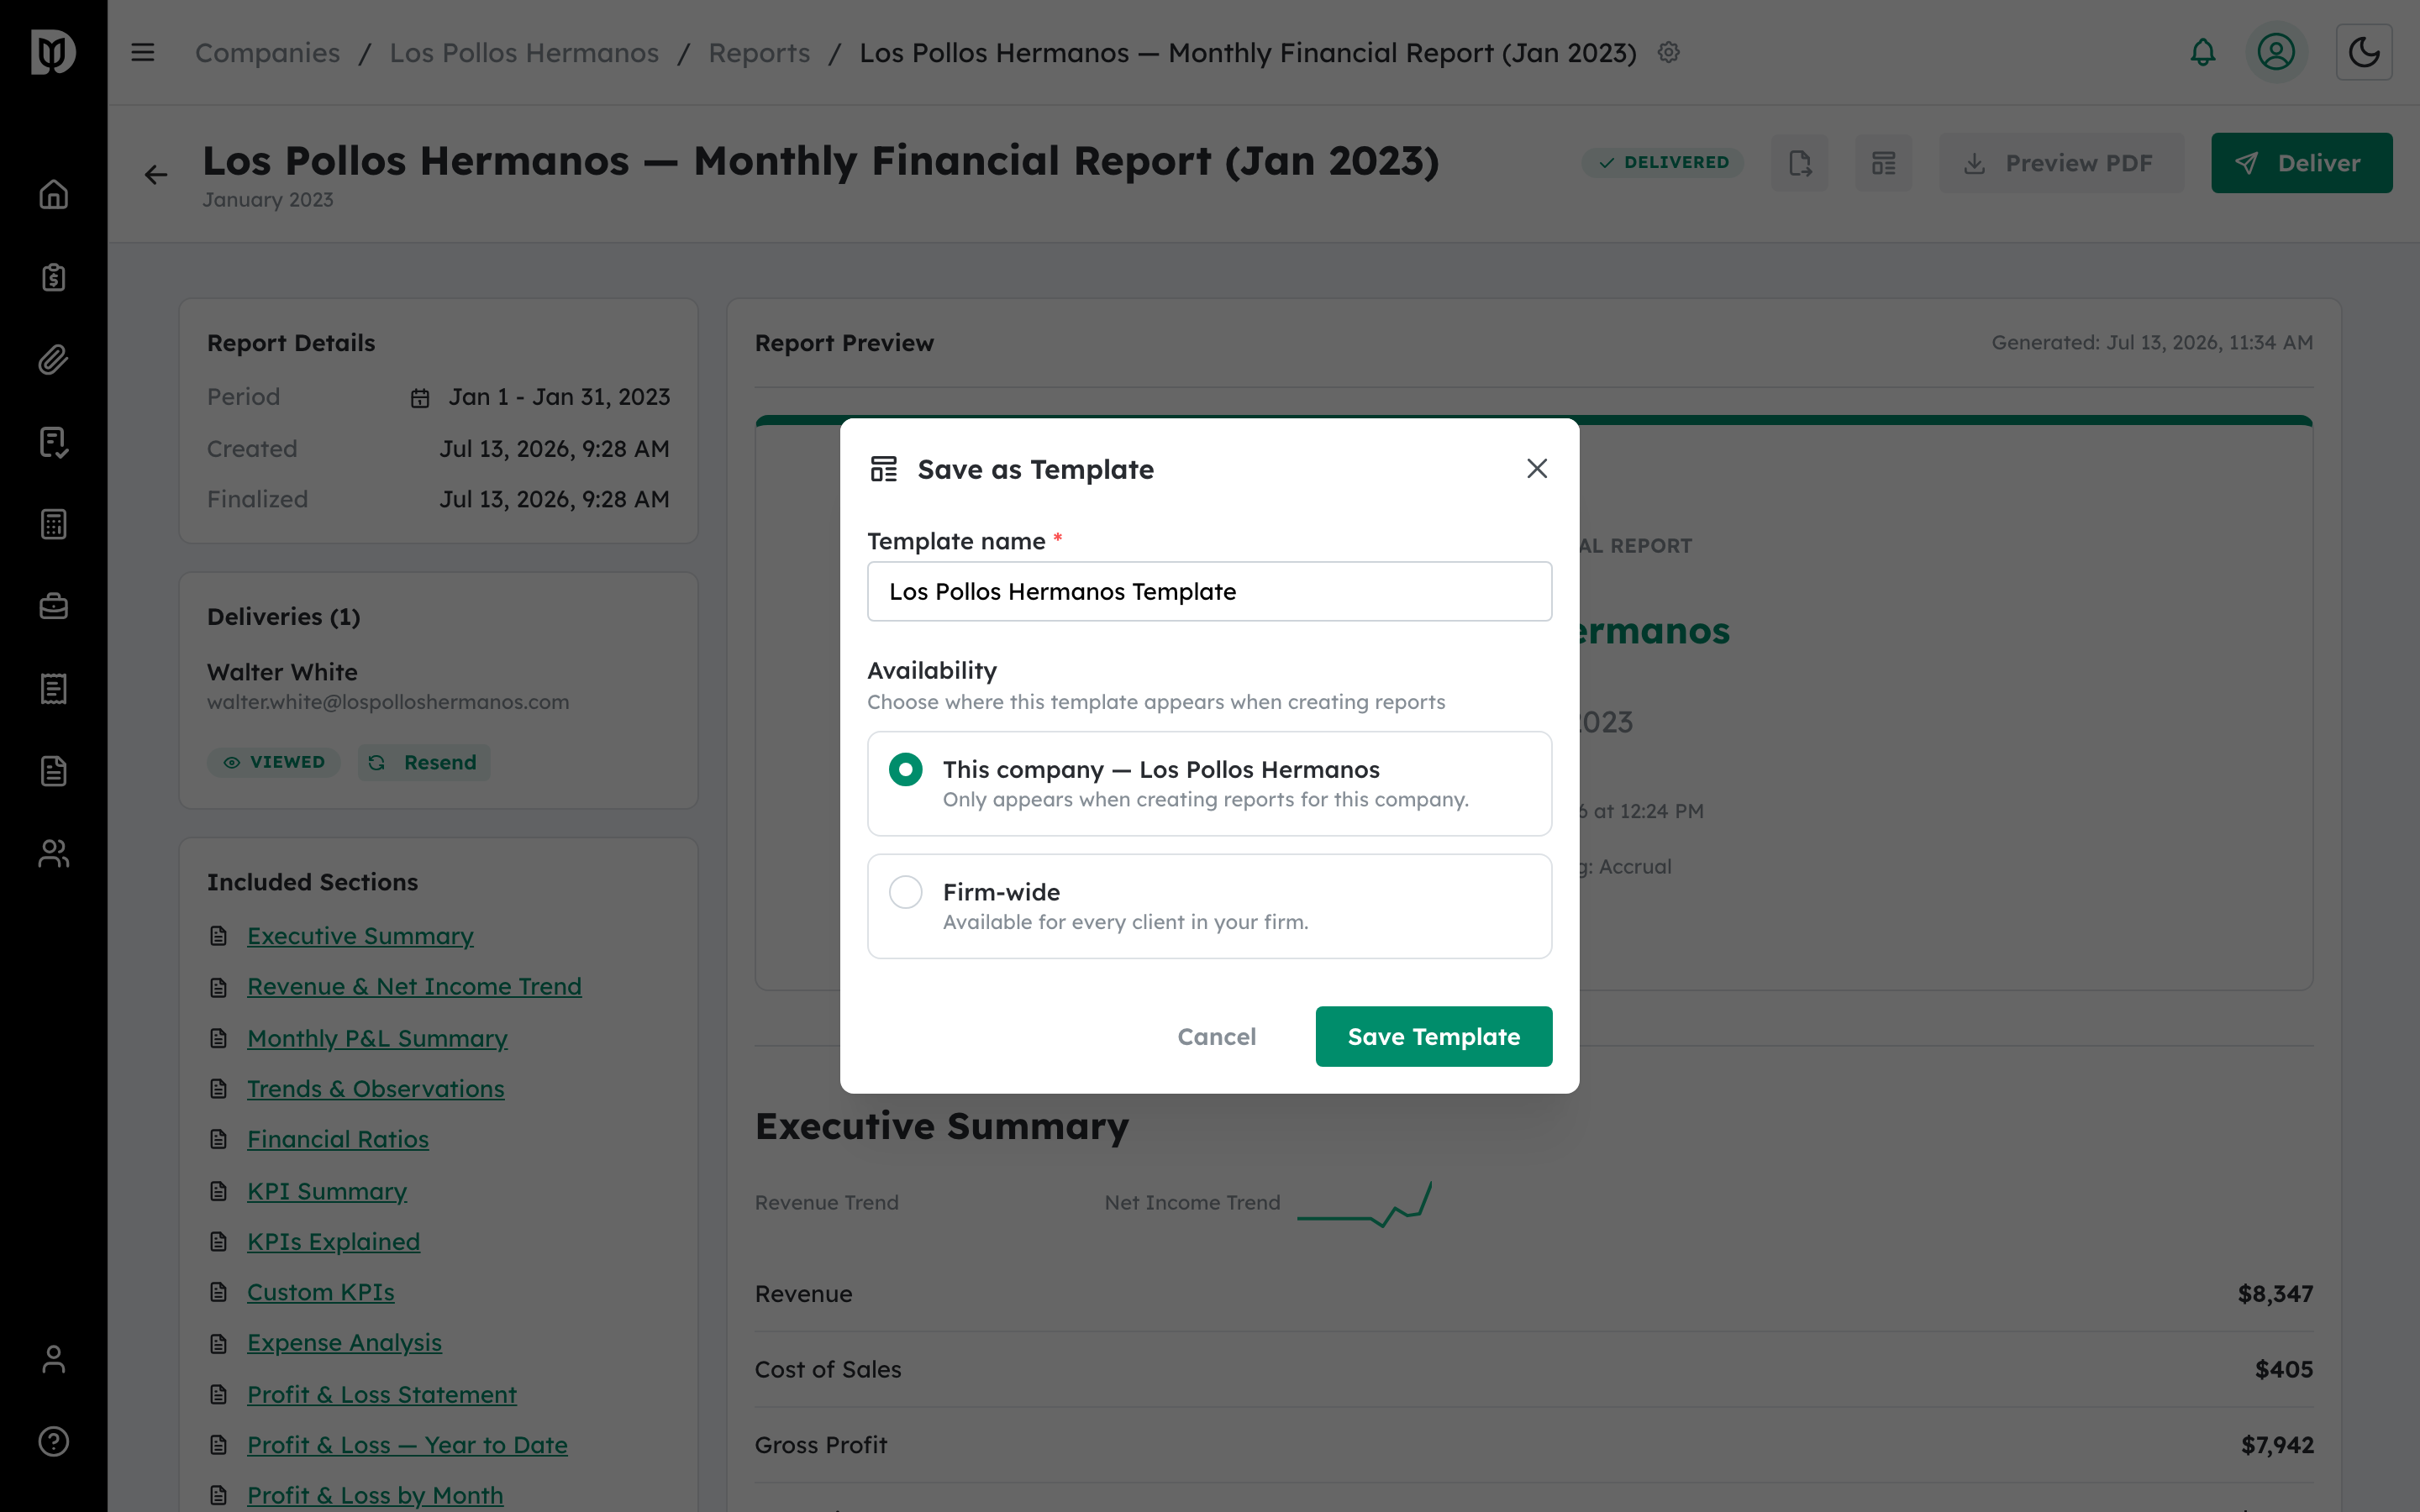
Task: Click the DELIVERED status badge
Action: pyautogui.click(x=1662, y=162)
